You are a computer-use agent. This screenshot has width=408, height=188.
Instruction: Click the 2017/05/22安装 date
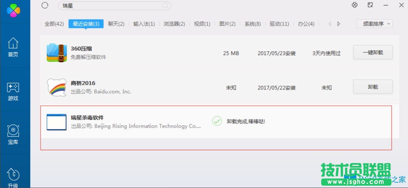pyautogui.click(x=277, y=88)
